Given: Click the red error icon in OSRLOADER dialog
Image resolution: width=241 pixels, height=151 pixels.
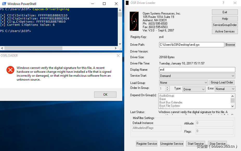Looking at the screenshot, I should 10,70.
